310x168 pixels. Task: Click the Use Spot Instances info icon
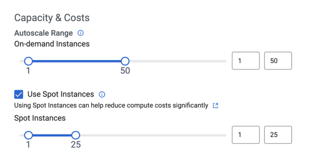(x=102, y=94)
